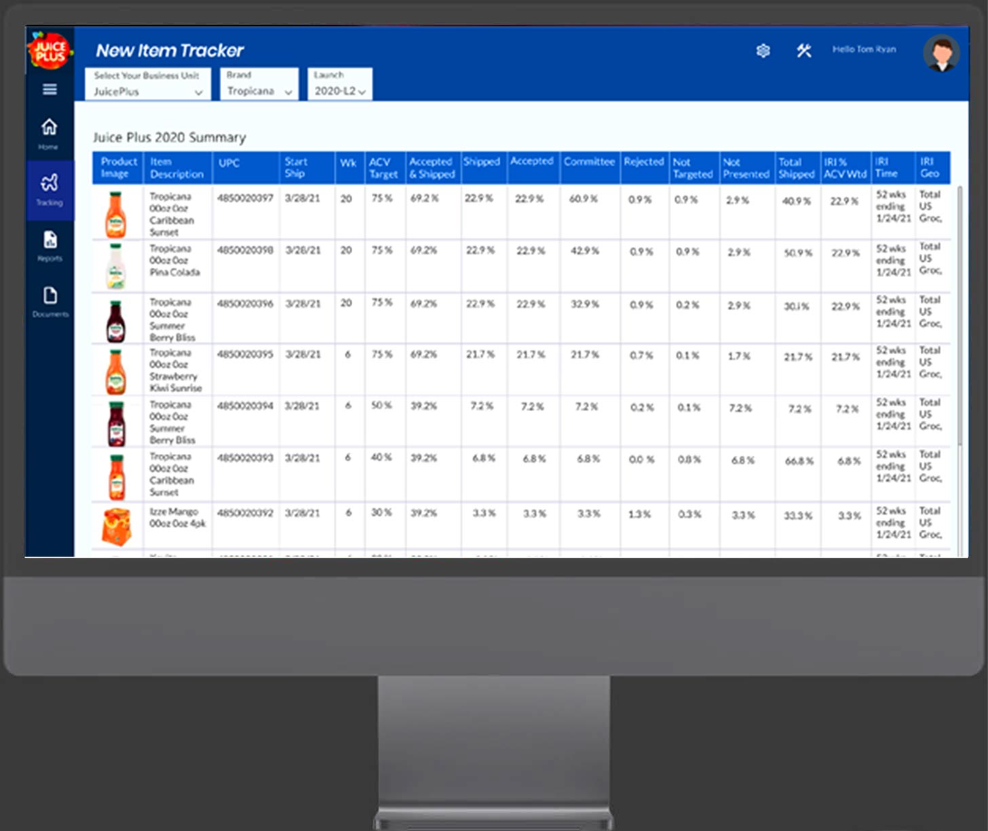Image resolution: width=988 pixels, height=831 pixels.
Task: Select UPC 4850020395 cell
Action: (245, 354)
